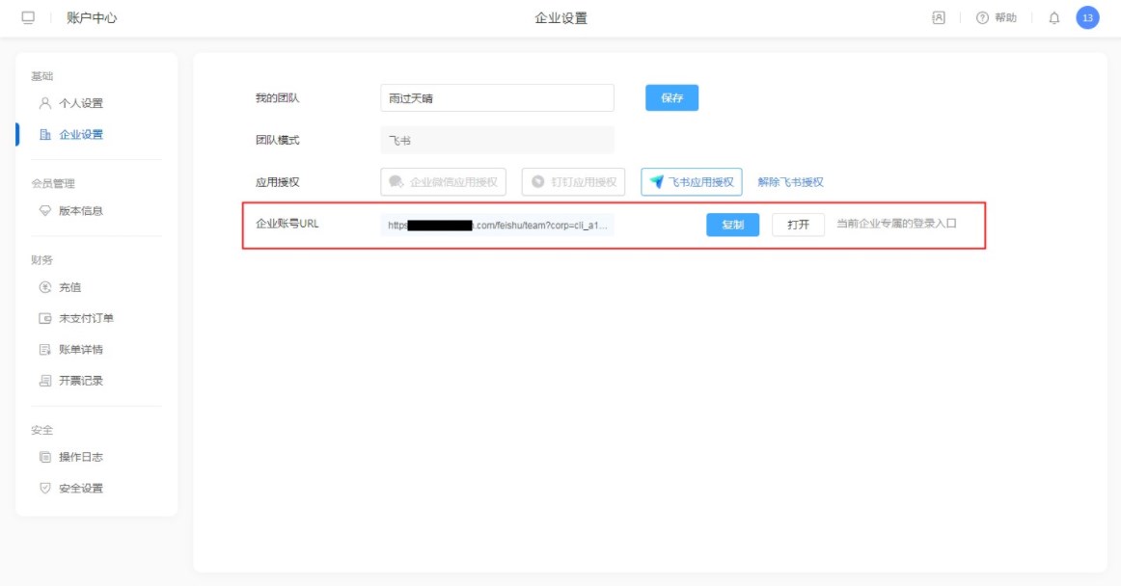Image resolution: width=1121 pixels, height=586 pixels.
Task: Click the monitor icon in top-left header
Action: tap(28, 17)
